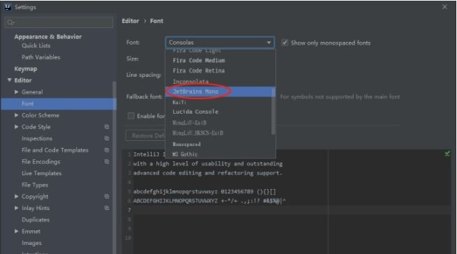457x254 pixels.
Task: Open the Font combo box arrow
Action: 269,43
